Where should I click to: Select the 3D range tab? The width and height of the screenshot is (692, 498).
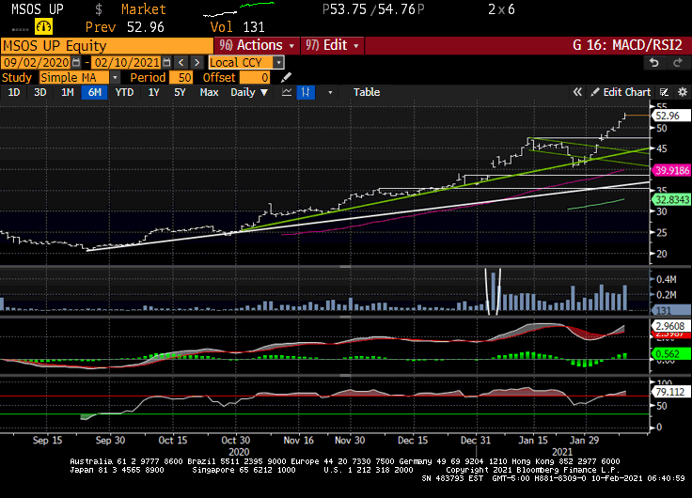40,92
